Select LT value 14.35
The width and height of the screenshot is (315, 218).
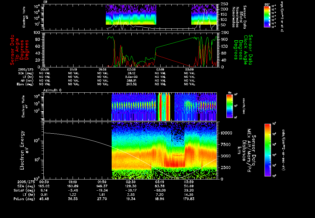189,195
